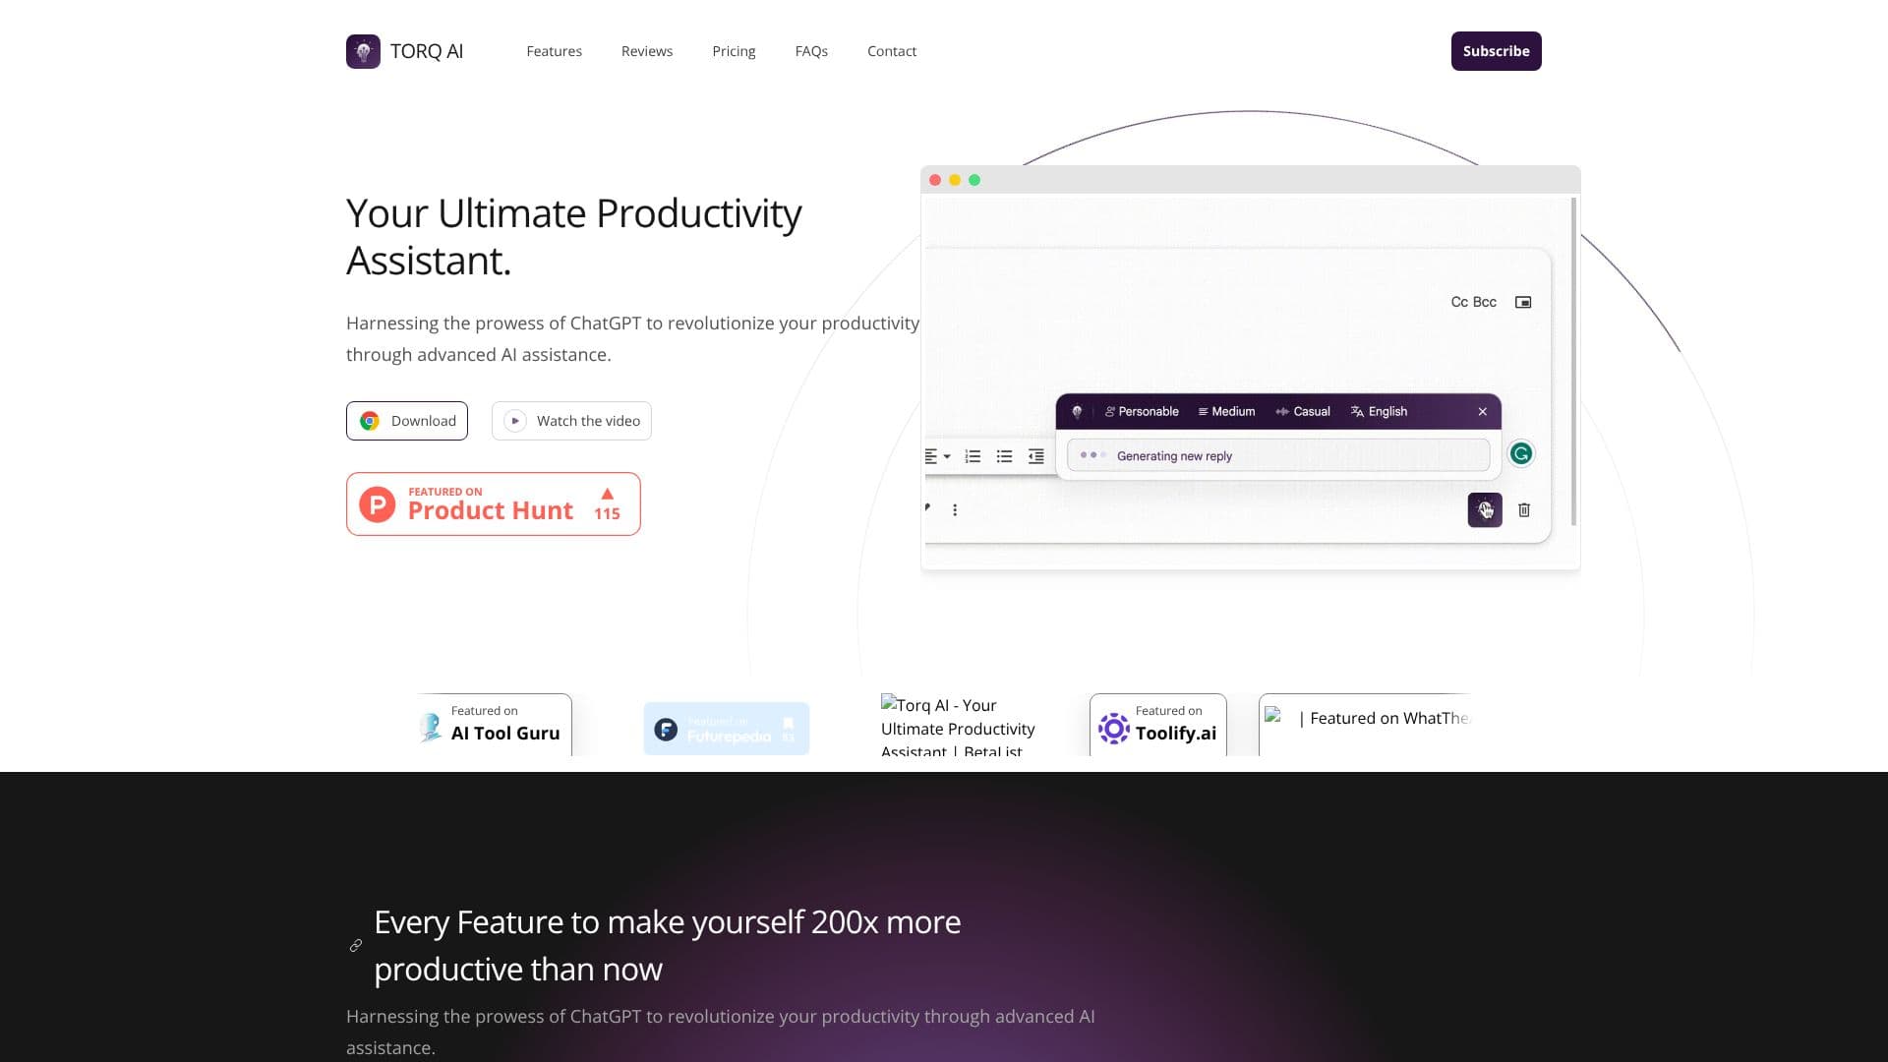Select the Casual style option
Screen dimensions: 1888x1062
1303,412
